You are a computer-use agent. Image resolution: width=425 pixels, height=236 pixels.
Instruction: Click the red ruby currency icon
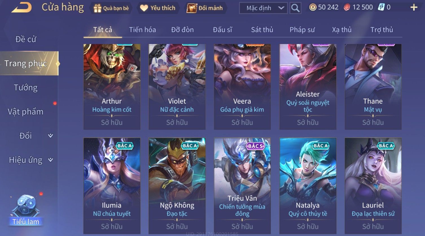coord(347,7)
